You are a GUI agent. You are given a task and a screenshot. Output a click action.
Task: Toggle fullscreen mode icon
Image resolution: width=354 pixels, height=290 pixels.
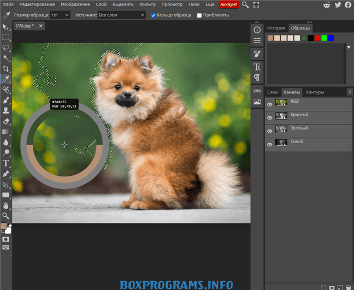[256, 5]
